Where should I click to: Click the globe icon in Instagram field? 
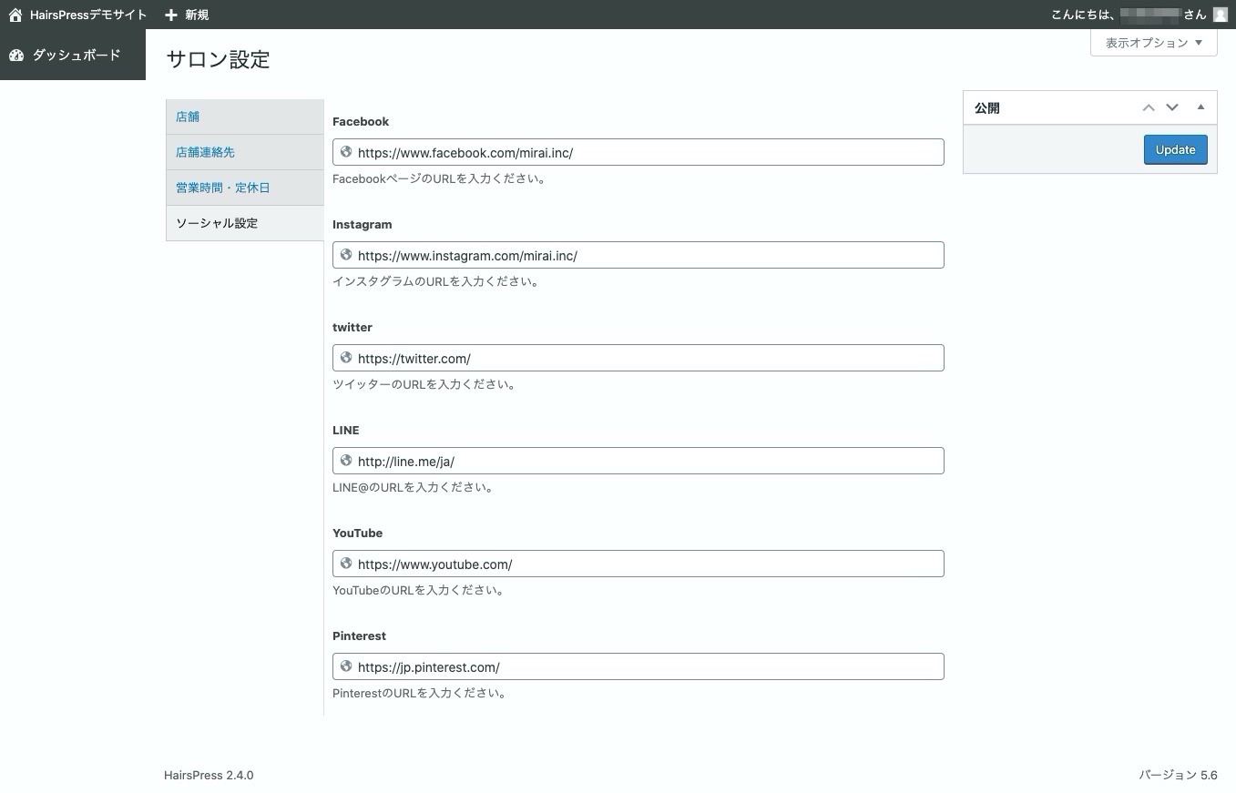pyautogui.click(x=346, y=255)
